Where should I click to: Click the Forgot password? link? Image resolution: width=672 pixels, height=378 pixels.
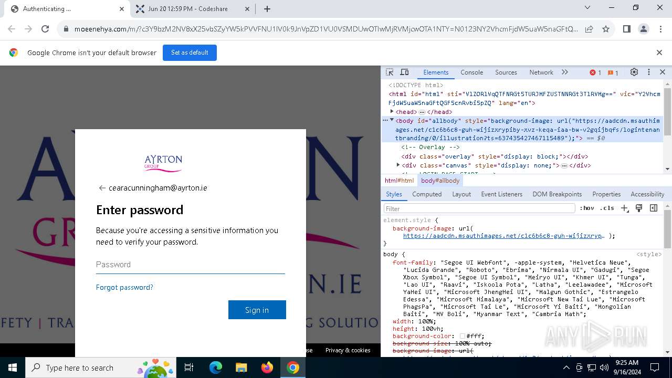point(124,287)
